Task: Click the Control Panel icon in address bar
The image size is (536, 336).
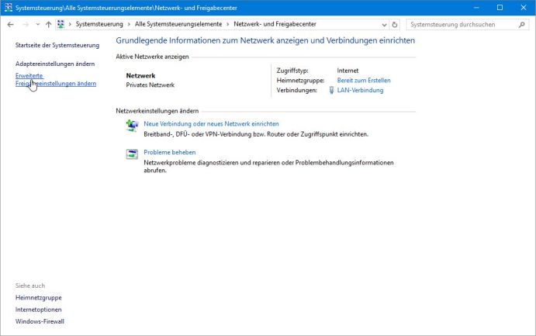Action: [61, 24]
